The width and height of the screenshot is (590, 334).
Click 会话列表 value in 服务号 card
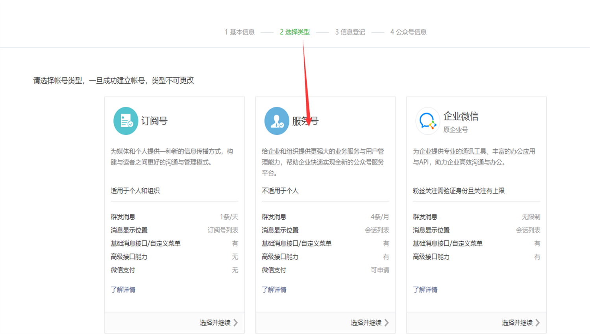377,230
